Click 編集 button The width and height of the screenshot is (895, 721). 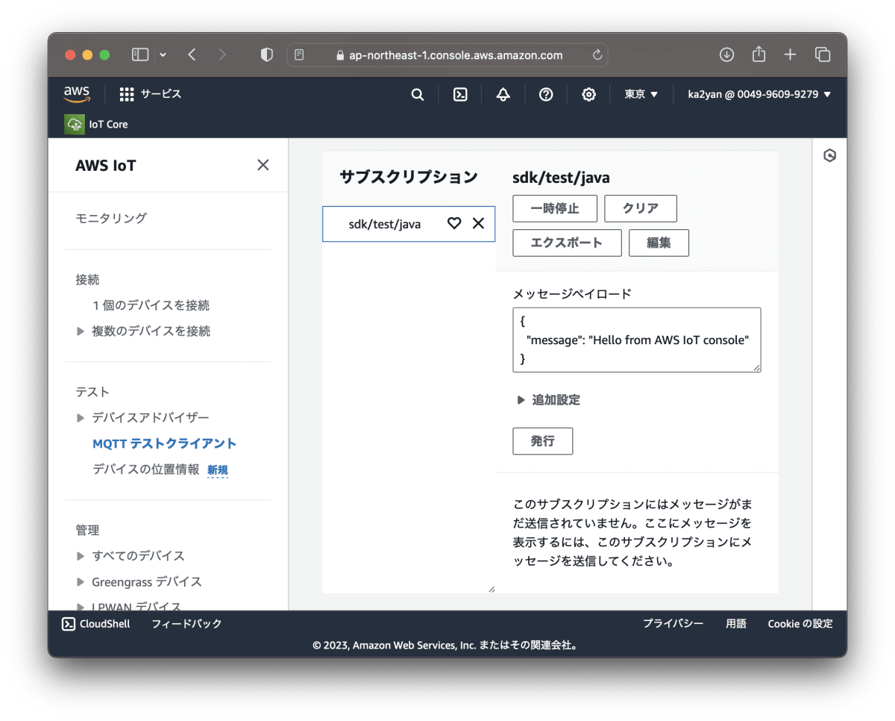(x=659, y=243)
